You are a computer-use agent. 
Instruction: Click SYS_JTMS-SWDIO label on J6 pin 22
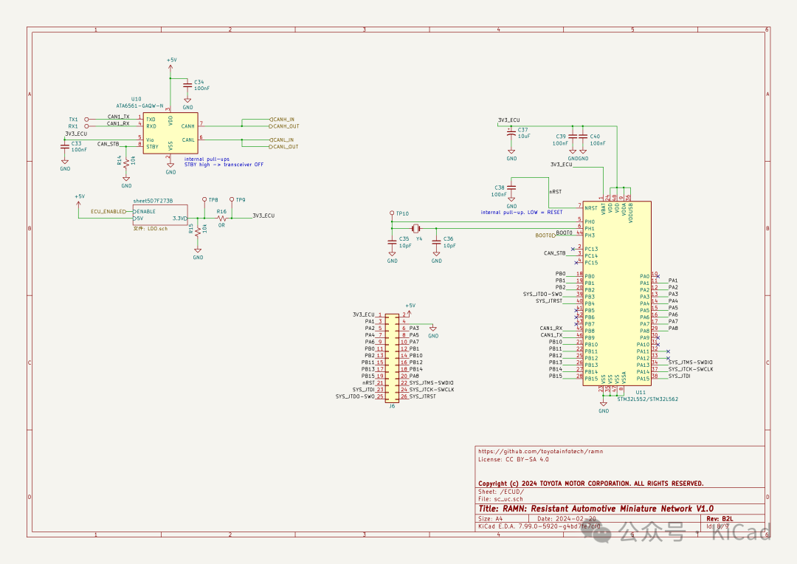coord(431,383)
